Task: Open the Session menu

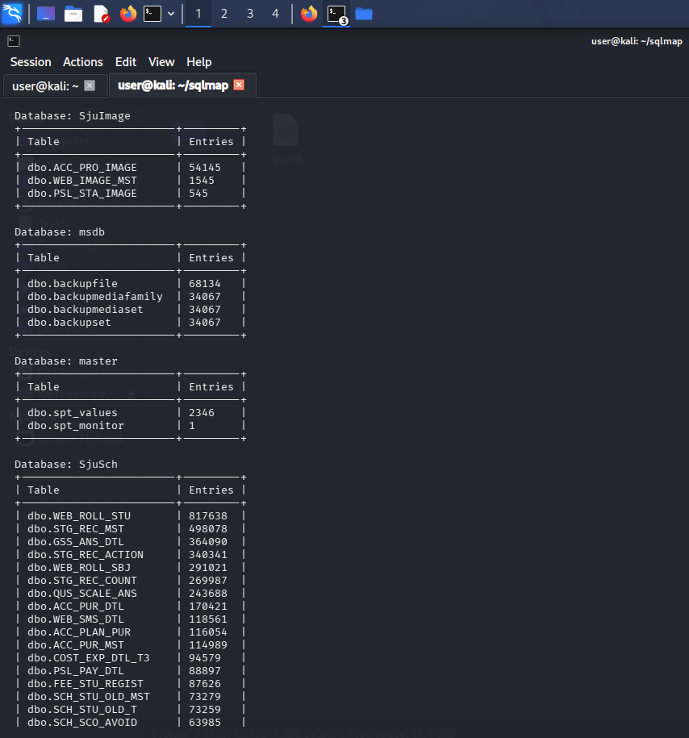Action: tap(31, 62)
